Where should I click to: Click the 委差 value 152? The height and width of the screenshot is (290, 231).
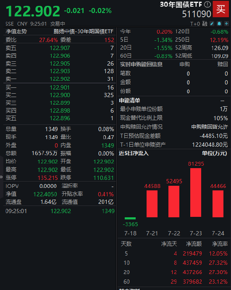[x=109, y=40]
